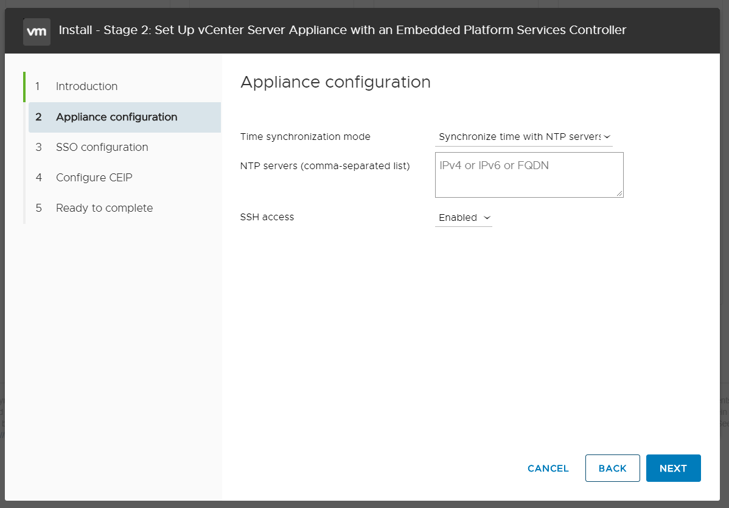Screen dimensions: 729x508
Task: Select Appliance configuration step in sidebar
Action: point(116,117)
